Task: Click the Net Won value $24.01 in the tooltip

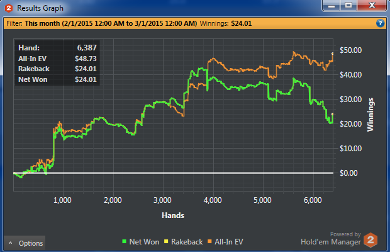Action: 86,79
